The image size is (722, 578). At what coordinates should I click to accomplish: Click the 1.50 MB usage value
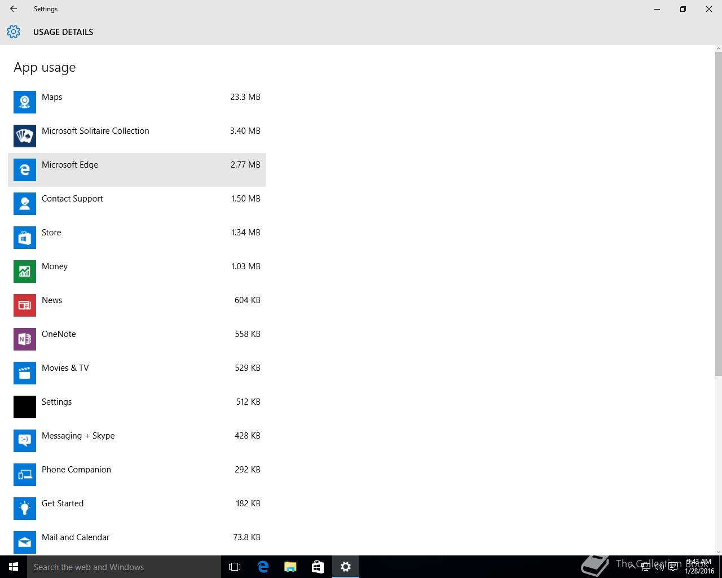(246, 199)
